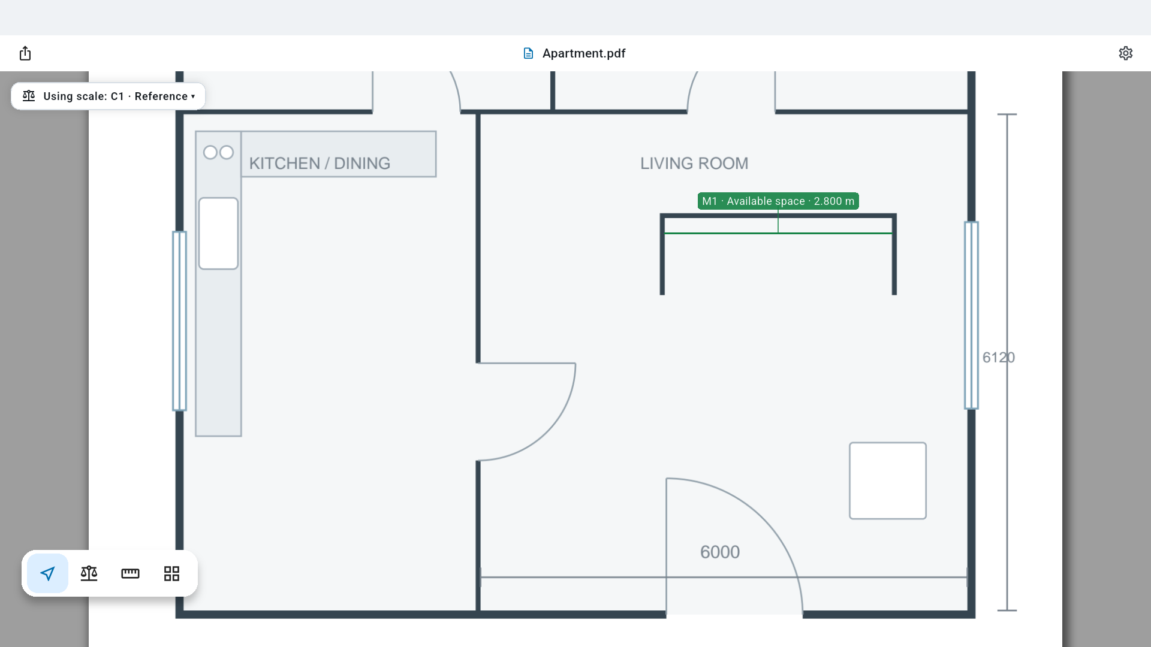Select the navigate arrow tool
This screenshot has width=1151, height=647.
[x=47, y=573]
